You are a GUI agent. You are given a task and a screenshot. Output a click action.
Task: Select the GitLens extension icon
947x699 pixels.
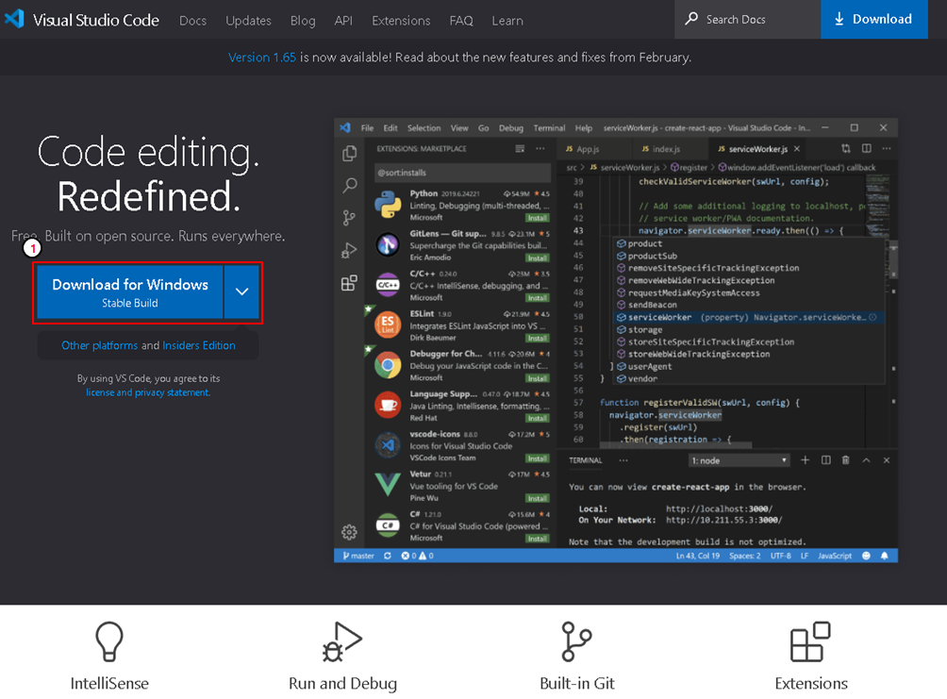pos(388,244)
